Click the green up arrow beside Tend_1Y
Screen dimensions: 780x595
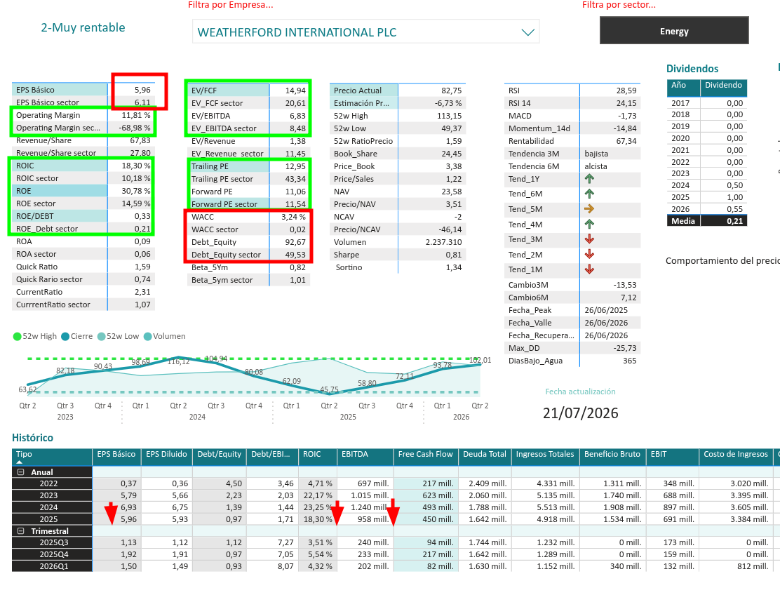point(589,179)
